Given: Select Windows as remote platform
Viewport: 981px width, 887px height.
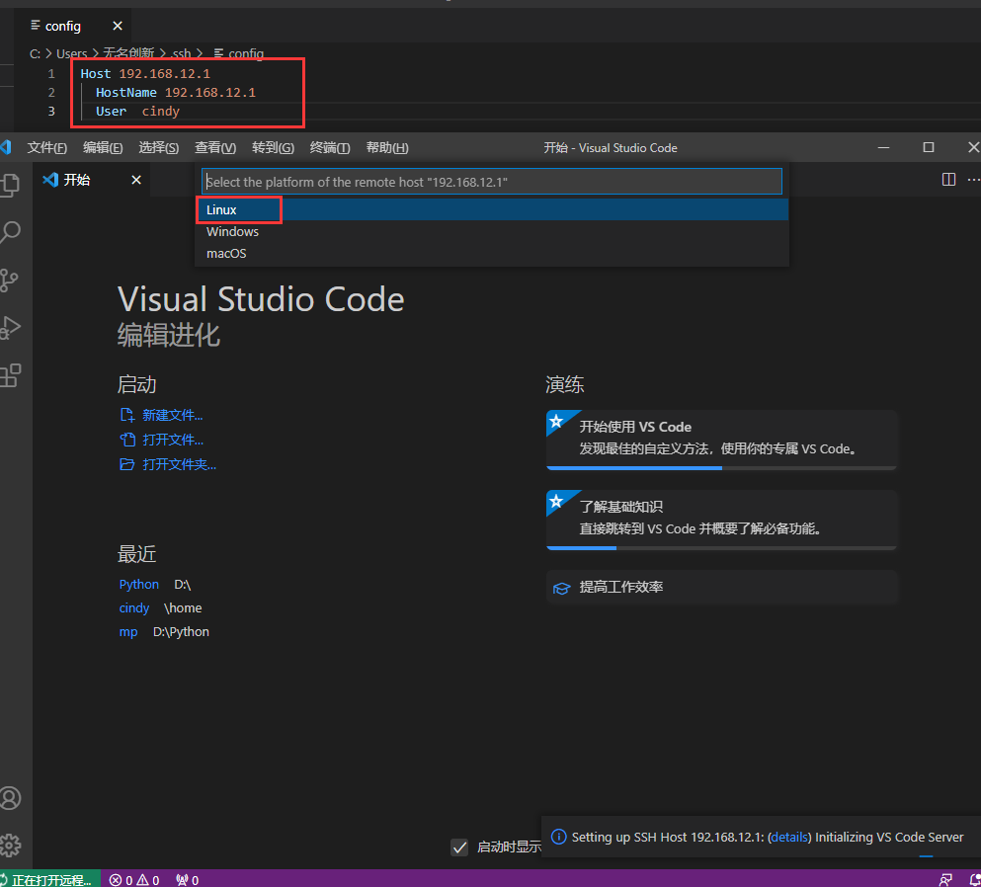Looking at the screenshot, I should [491, 231].
